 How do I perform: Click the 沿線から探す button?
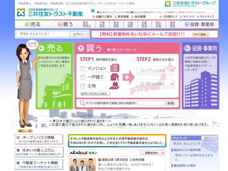155,84
